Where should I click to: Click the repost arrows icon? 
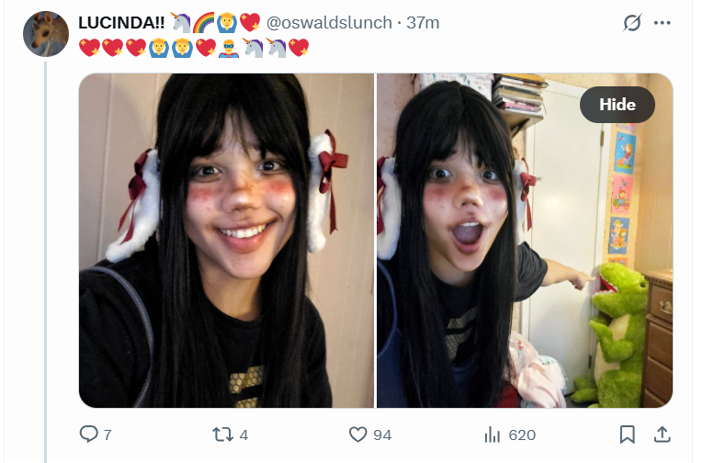coord(222,434)
